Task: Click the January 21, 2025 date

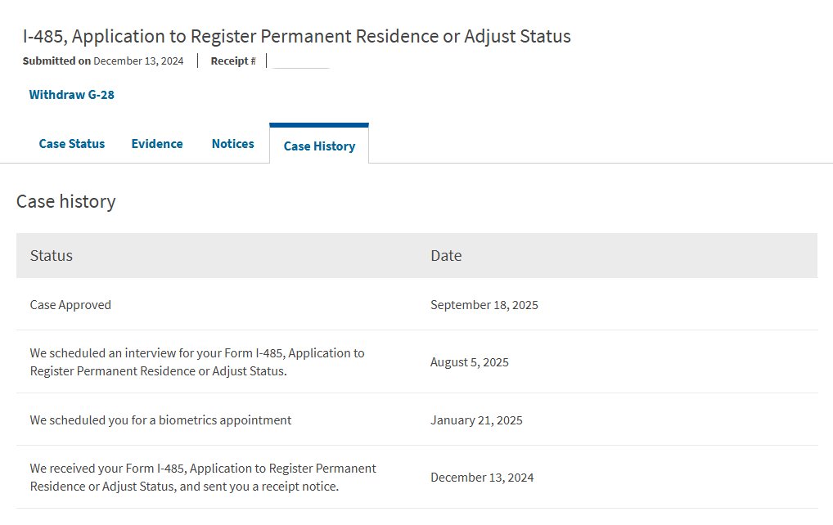Action: point(476,420)
